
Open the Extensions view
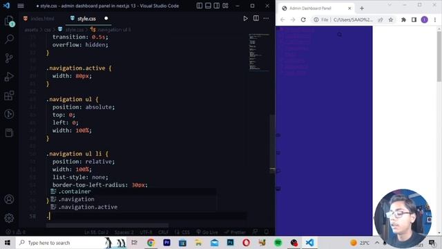[9, 95]
